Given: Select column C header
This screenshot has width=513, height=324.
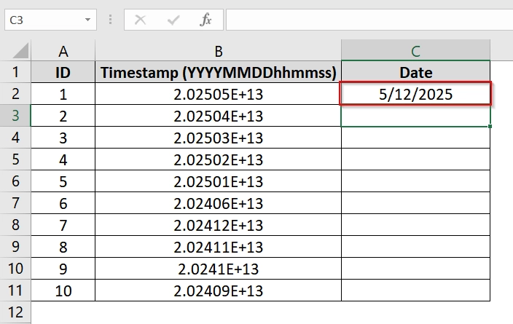Looking at the screenshot, I should point(415,51).
